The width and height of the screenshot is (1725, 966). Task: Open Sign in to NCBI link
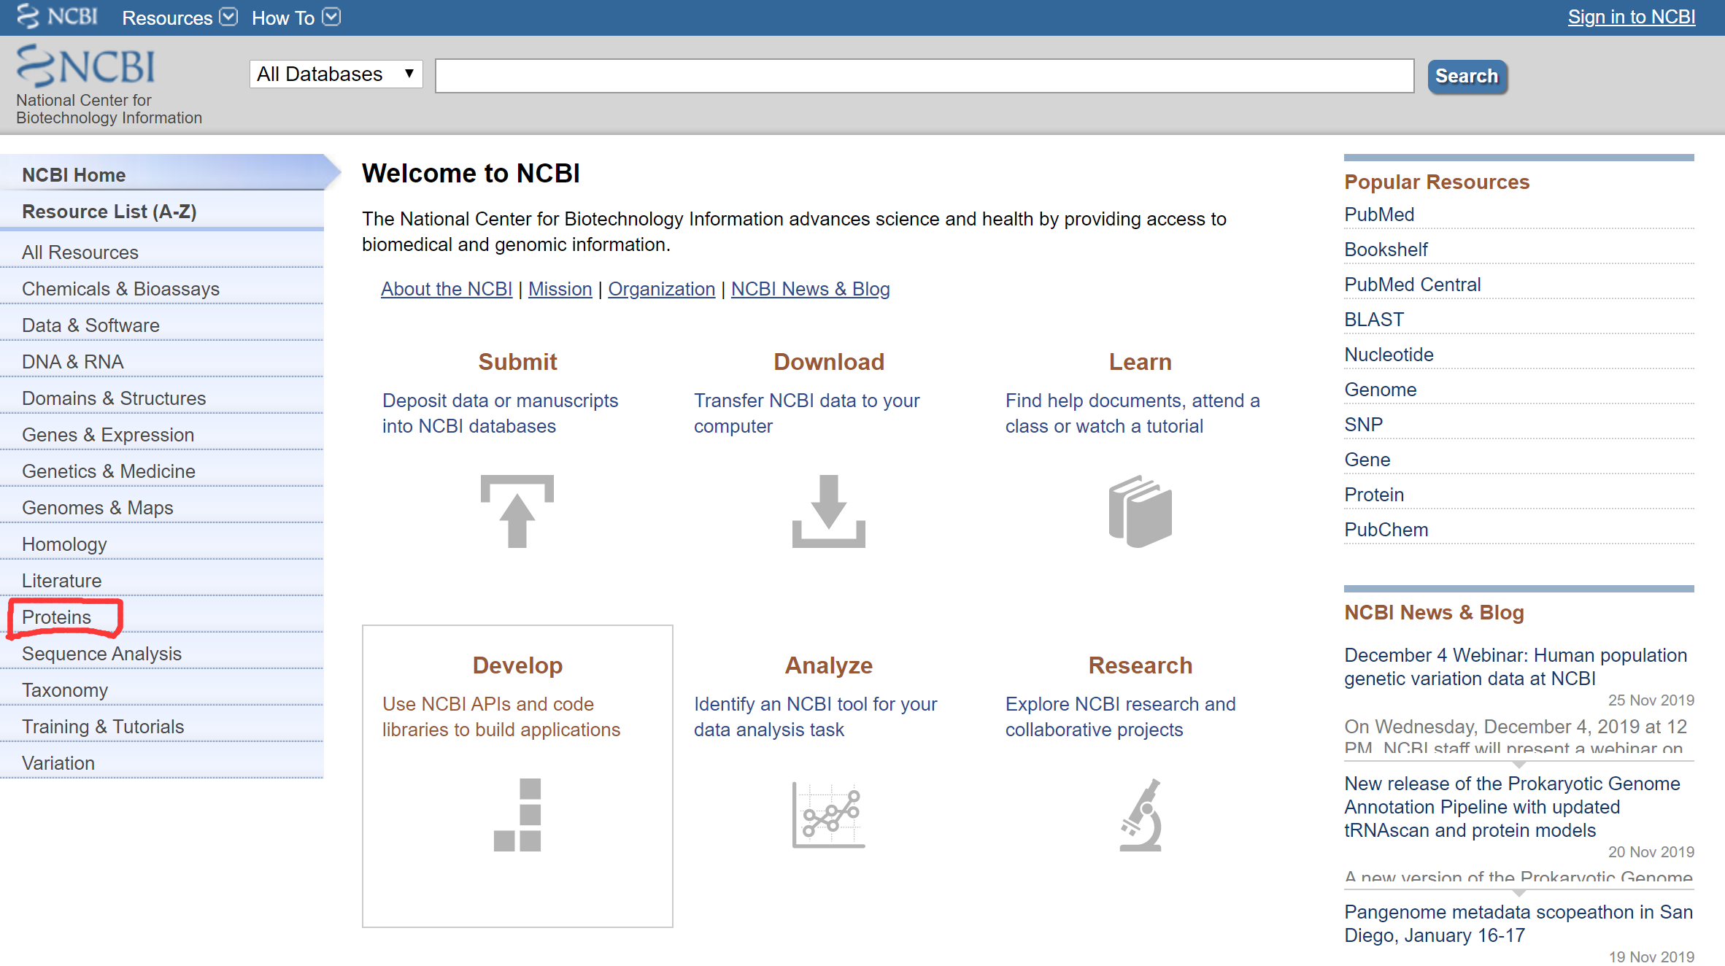click(x=1631, y=17)
